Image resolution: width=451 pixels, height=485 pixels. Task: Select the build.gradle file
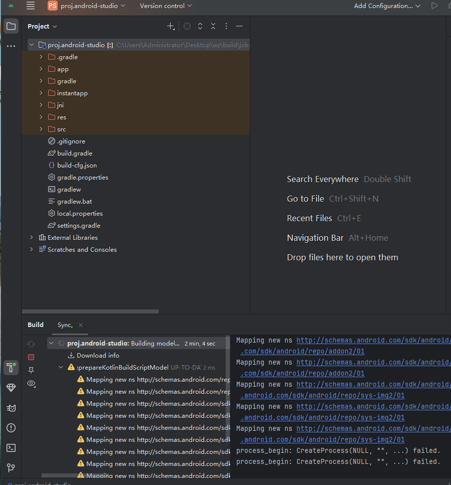point(74,153)
